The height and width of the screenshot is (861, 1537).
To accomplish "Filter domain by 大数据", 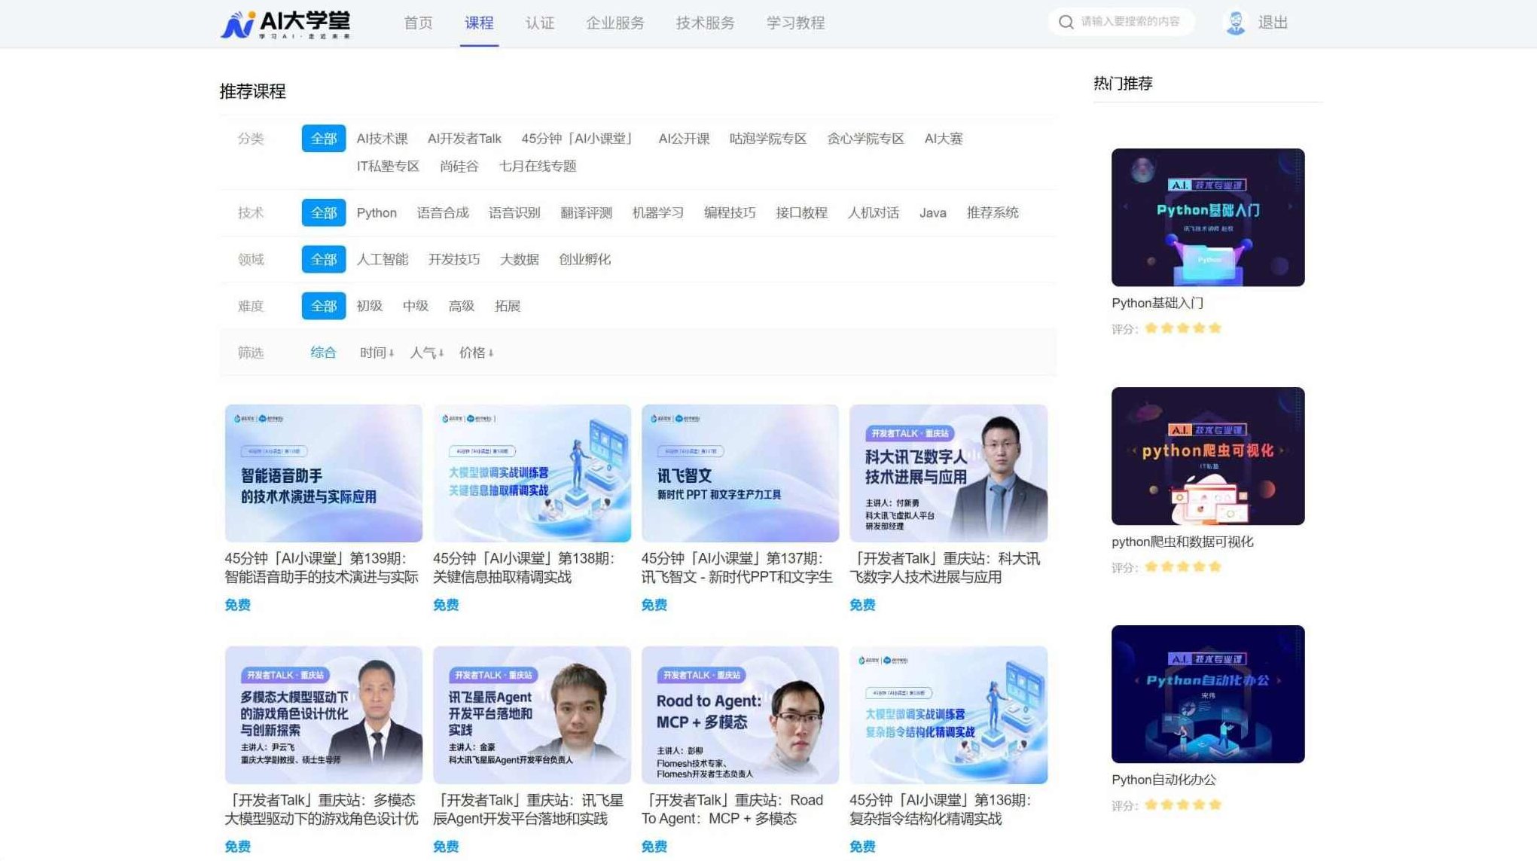I will 519,259.
